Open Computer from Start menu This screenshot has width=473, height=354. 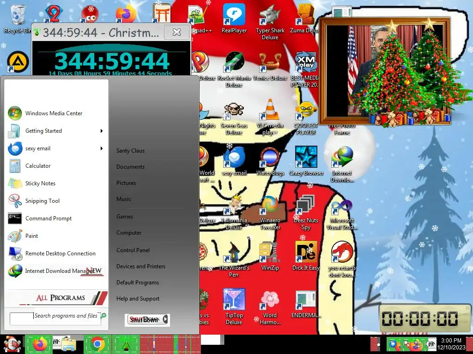[129, 233]
